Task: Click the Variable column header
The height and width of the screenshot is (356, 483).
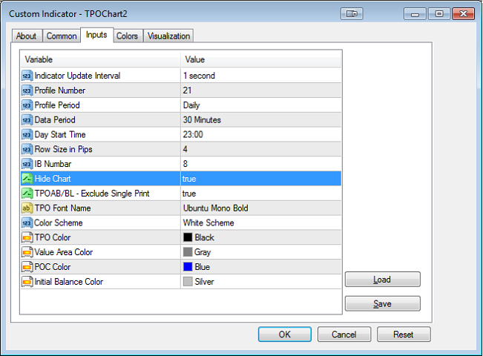Action: tap(100, 59)
